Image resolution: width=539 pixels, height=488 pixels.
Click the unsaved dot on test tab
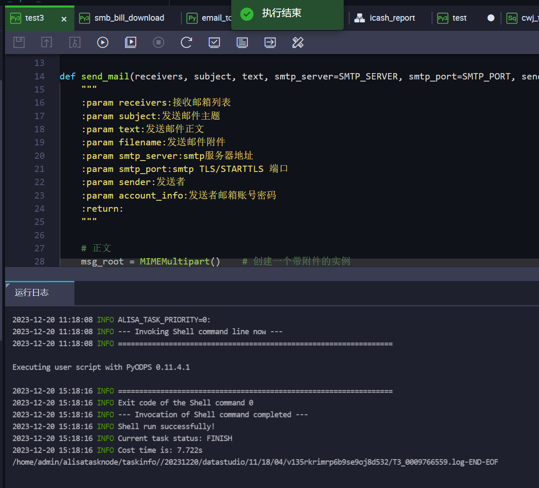(491, 18)
